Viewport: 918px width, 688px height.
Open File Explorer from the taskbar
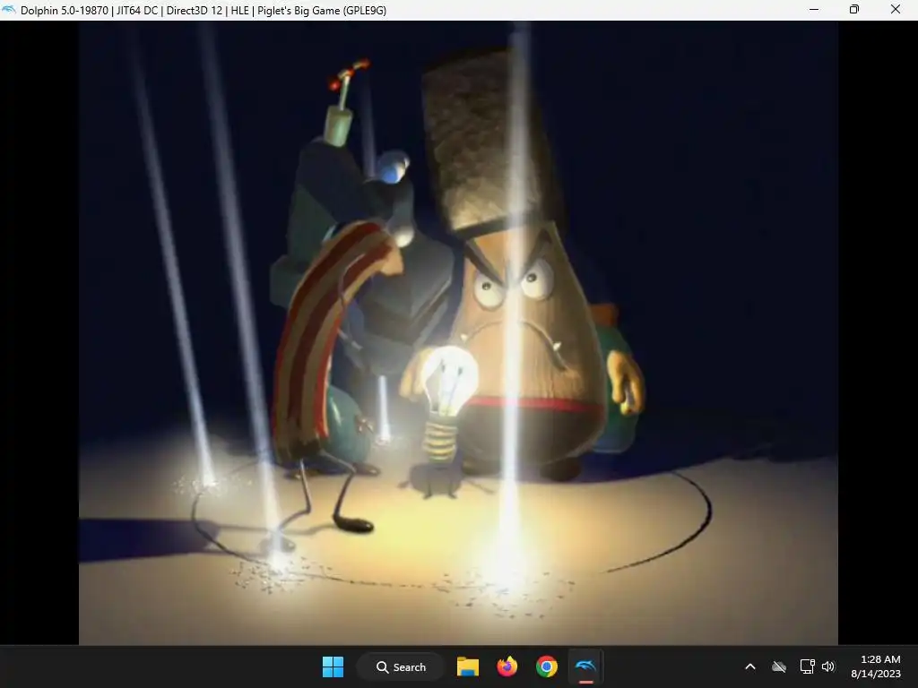coord(468,666)
